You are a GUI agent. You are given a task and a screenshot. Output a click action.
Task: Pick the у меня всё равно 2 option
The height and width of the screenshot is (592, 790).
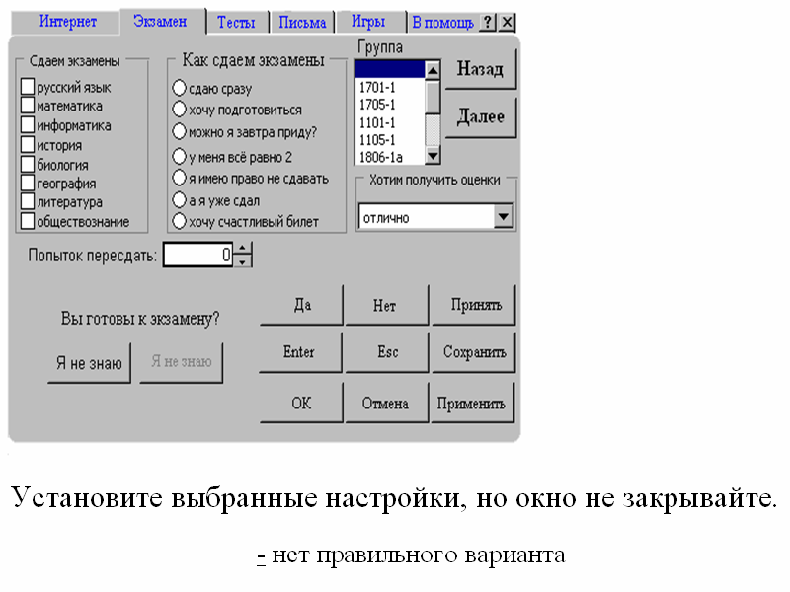180,157
